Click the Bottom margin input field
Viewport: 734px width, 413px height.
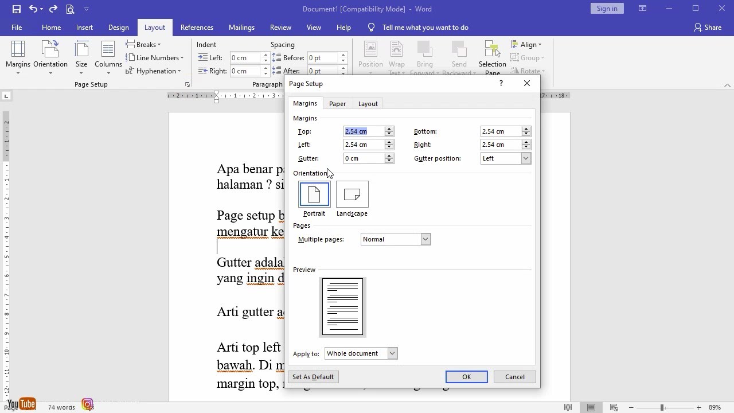501,131
